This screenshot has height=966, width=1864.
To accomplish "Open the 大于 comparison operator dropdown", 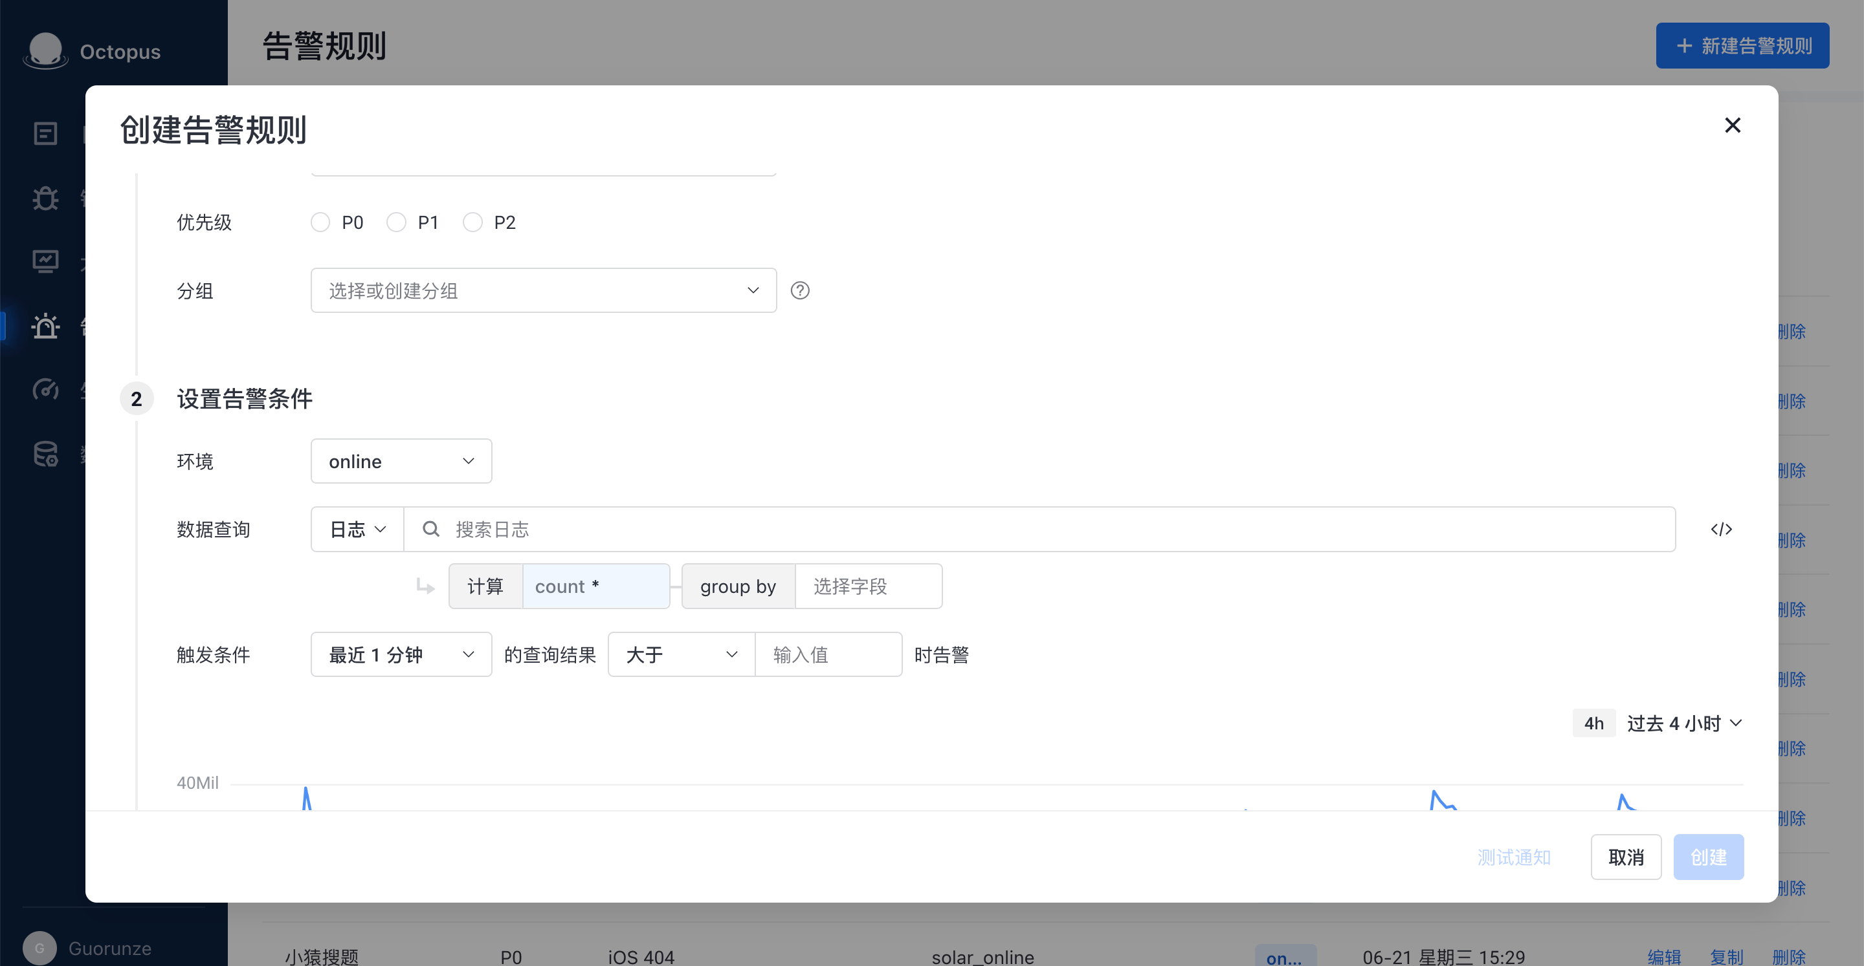I will pyautogui.click(x=682, y=654).
